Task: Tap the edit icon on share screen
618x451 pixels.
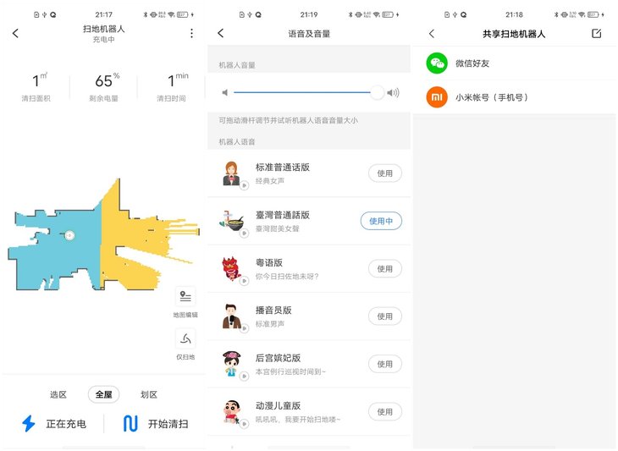Action: tap(596, 34)
